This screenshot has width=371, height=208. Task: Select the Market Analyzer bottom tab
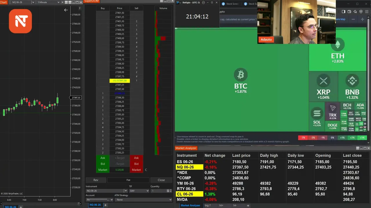click(190, 205)
